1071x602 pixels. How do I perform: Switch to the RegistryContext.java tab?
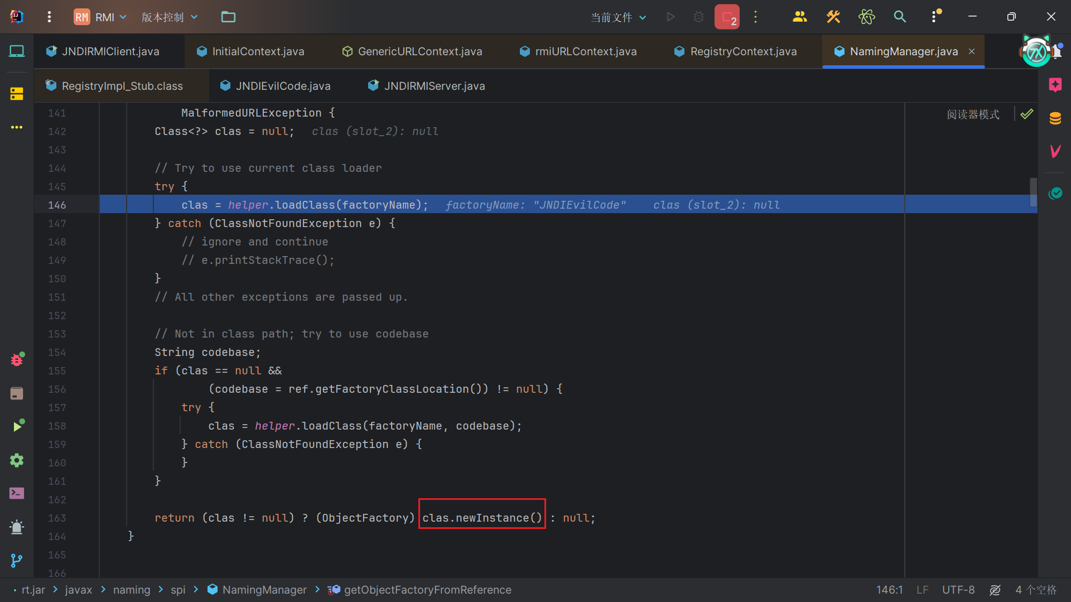point(743,51)
